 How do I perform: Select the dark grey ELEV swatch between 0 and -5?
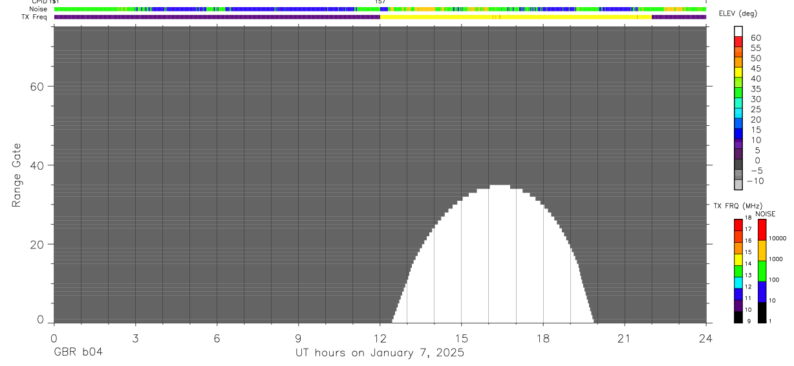click(x=738, y=165)
